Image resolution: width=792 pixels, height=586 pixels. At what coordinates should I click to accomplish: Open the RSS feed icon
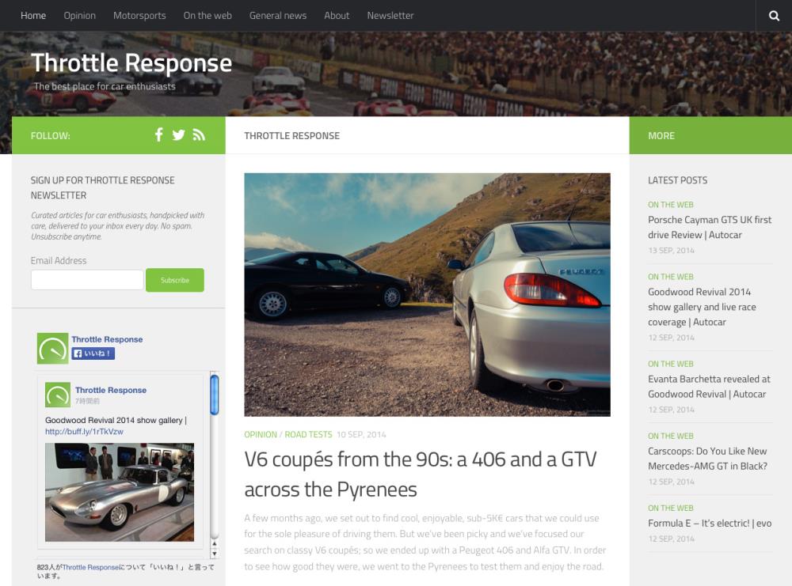click(x=199, y=134)
